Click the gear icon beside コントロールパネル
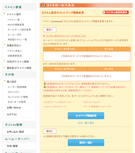 click(x=43, y=5)
